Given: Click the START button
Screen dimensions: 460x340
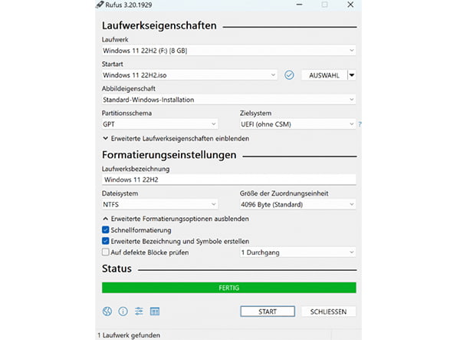Looking at the screenshot, I should coord(268,312).
